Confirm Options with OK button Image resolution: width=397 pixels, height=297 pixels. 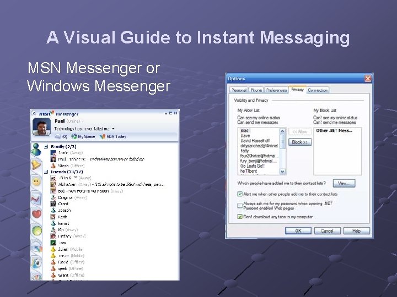tap(298, 230)
